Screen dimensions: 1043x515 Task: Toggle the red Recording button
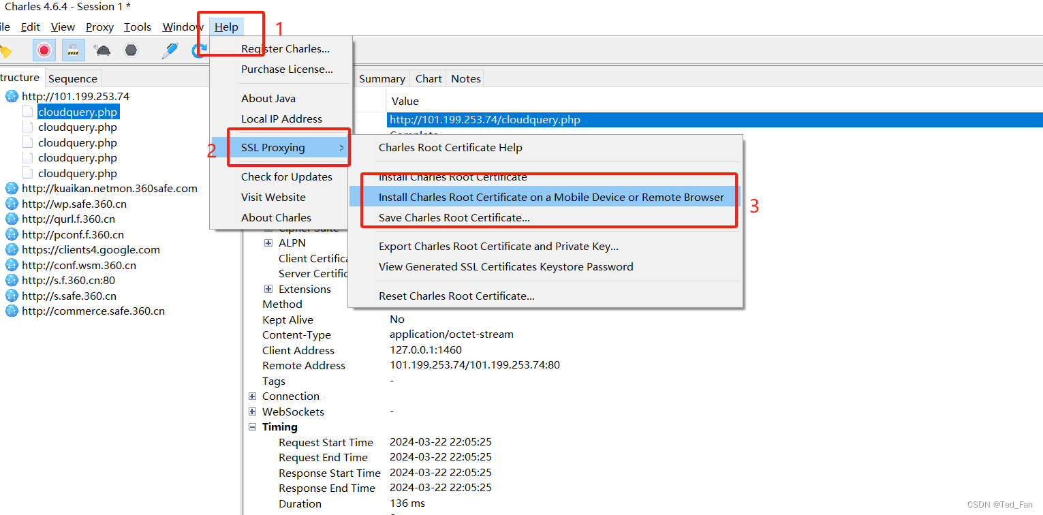pos(44,50)
